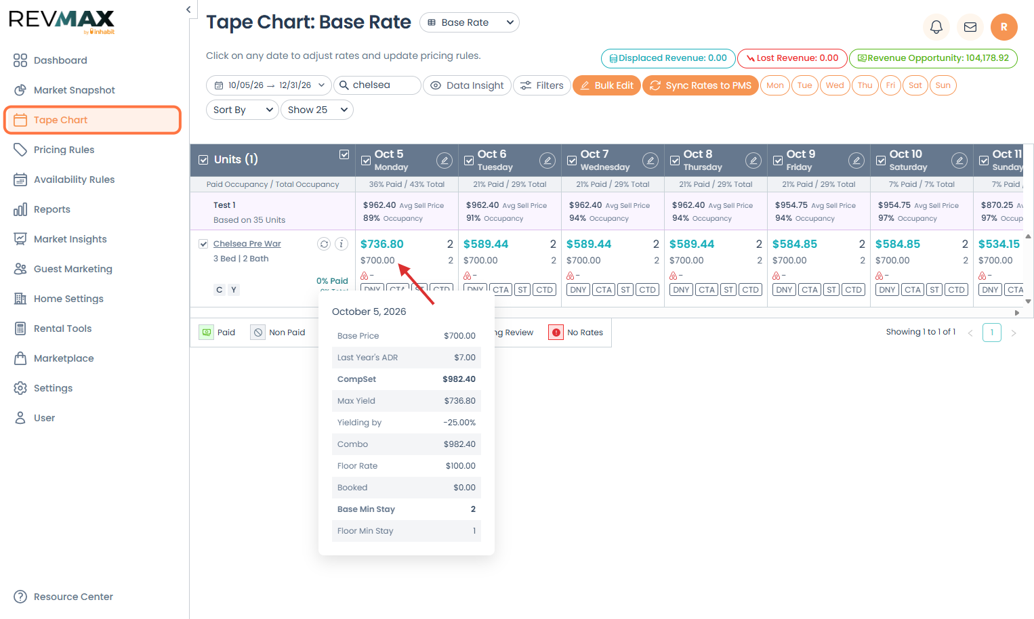Go to page 1 in pagination

pyautogui.click(x=992, y=333)
